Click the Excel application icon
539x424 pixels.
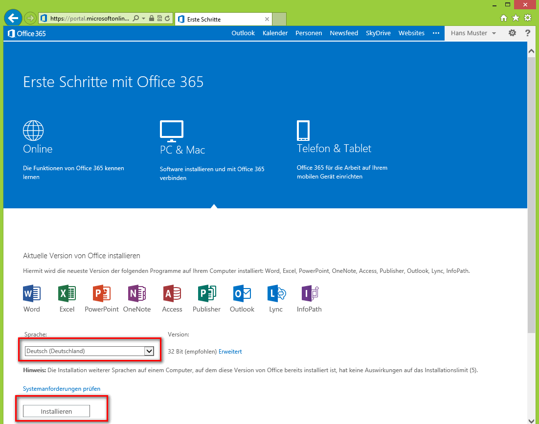[67, 294]
